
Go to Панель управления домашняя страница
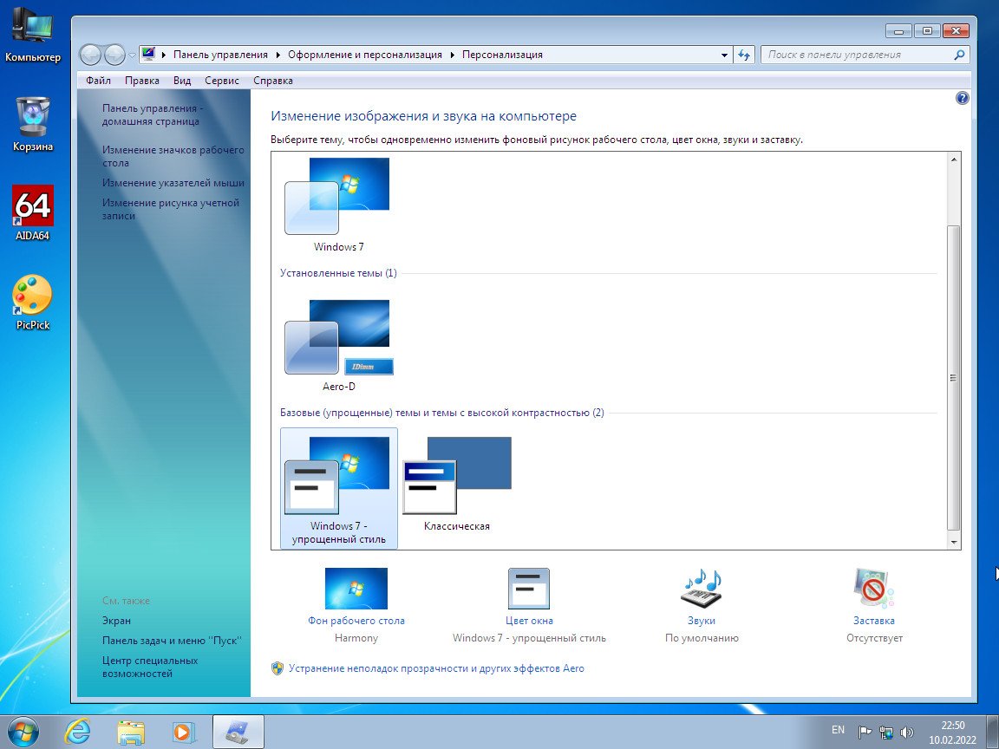click(x=153, y=114)
